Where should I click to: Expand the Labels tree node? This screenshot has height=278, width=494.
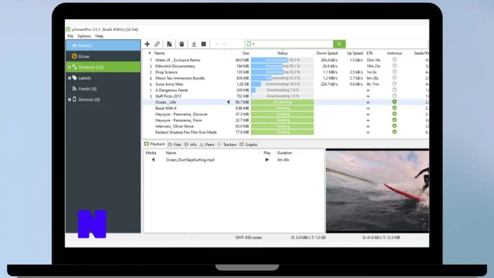(69, 78)
